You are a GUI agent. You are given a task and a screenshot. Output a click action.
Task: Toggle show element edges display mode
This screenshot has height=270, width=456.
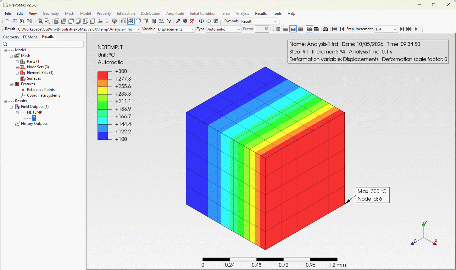coord(131,21)
